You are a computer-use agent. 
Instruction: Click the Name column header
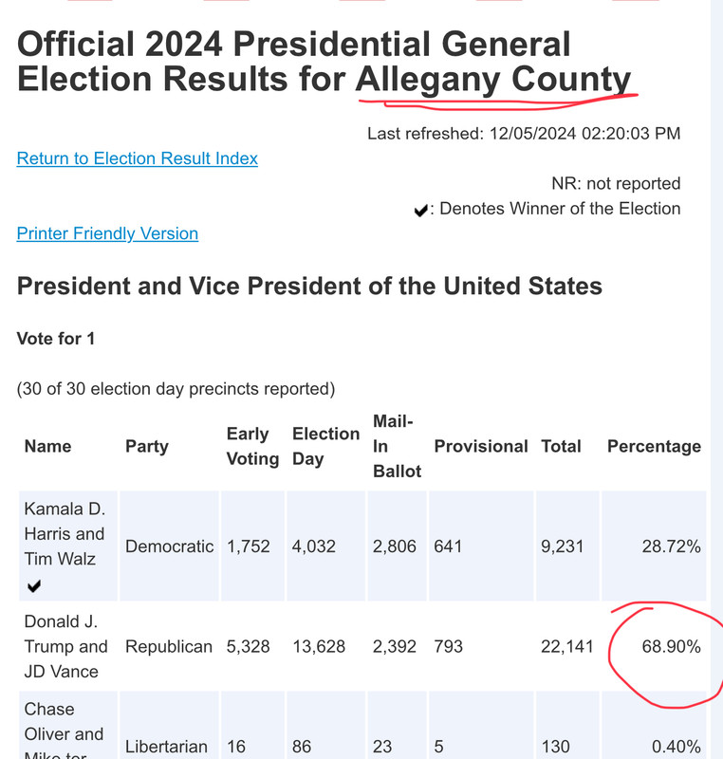click(47, 446)
